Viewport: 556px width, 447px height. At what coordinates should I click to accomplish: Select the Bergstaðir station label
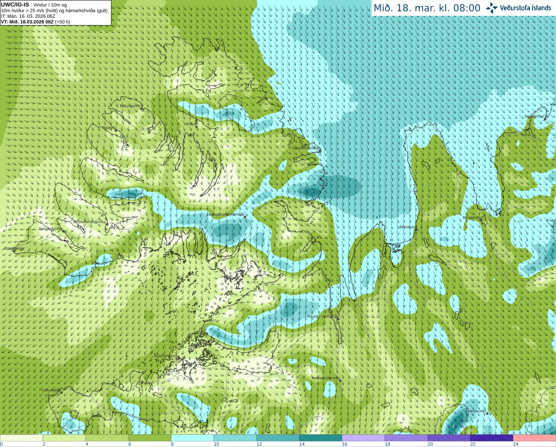coord(471,217)
